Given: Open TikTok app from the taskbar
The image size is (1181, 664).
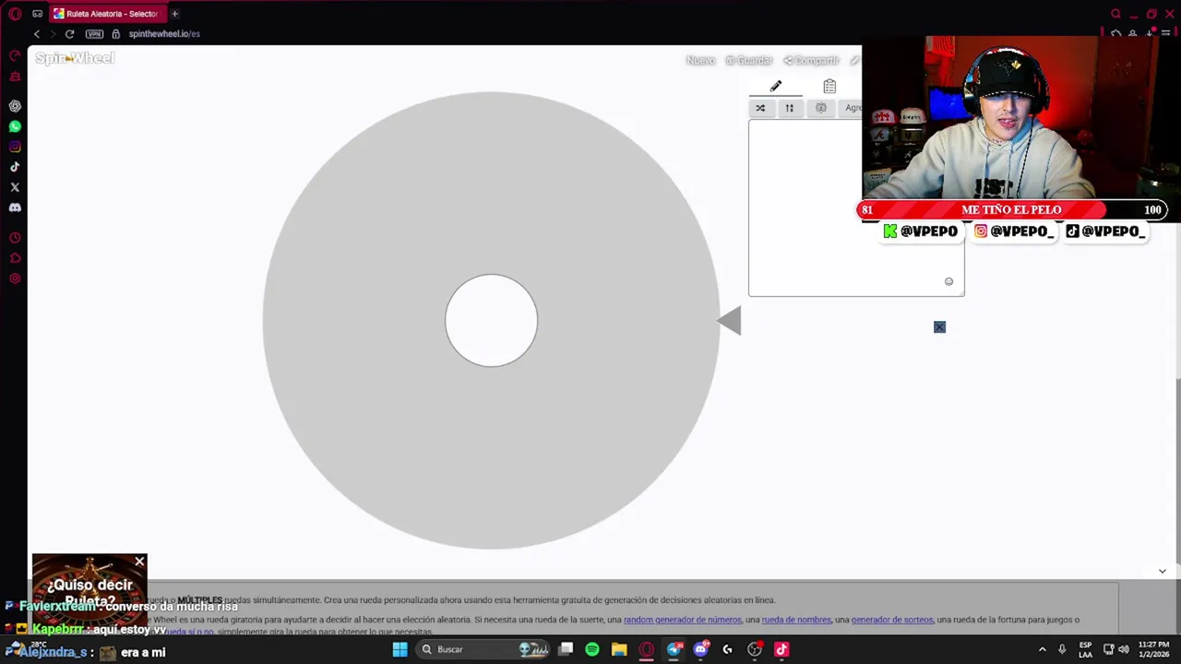Looking at the screenshot, I should 781,649.
